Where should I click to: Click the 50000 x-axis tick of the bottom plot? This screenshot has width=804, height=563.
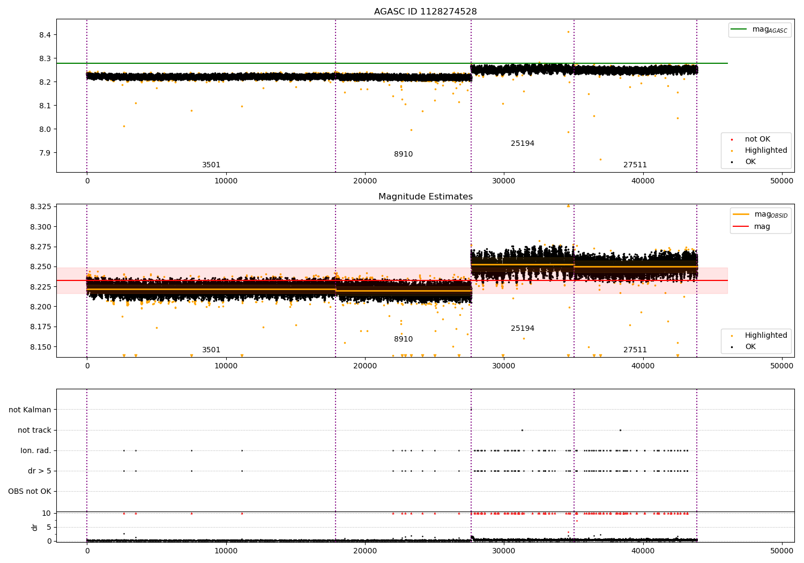[781, 551]
